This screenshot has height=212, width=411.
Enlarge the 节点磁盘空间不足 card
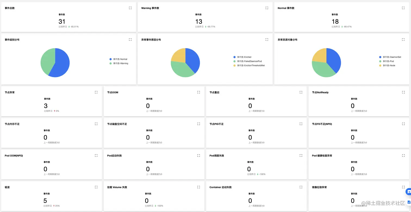pyautogui.click(x=198, y=124)
